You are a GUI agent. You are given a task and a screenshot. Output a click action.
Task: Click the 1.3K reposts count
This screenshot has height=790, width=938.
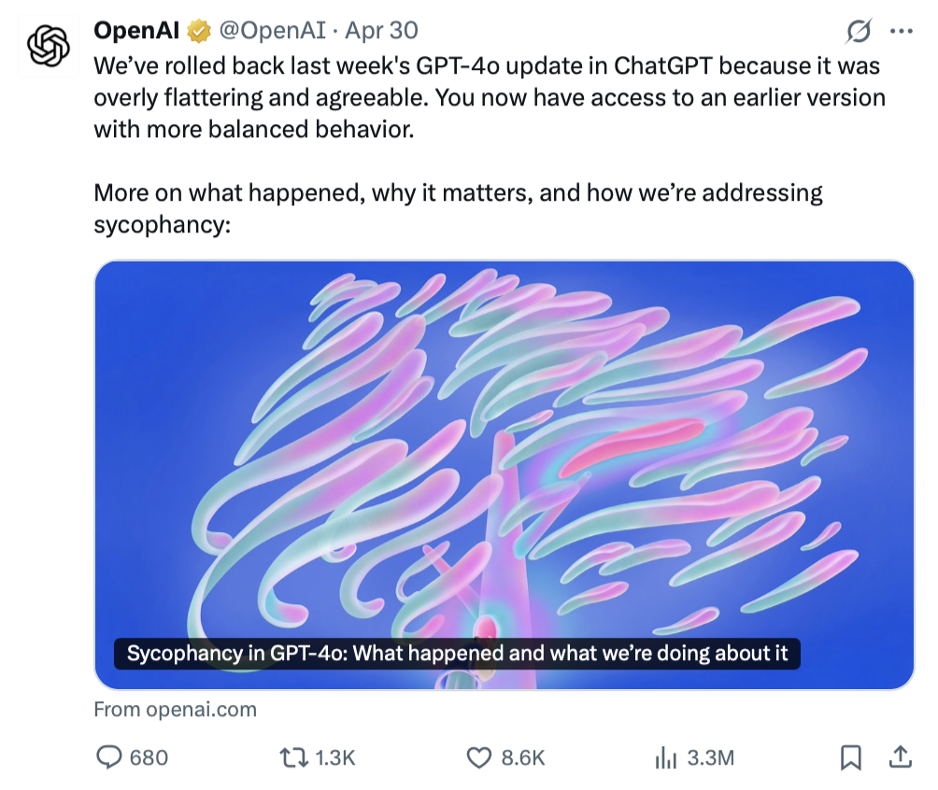tap(335, 757)
